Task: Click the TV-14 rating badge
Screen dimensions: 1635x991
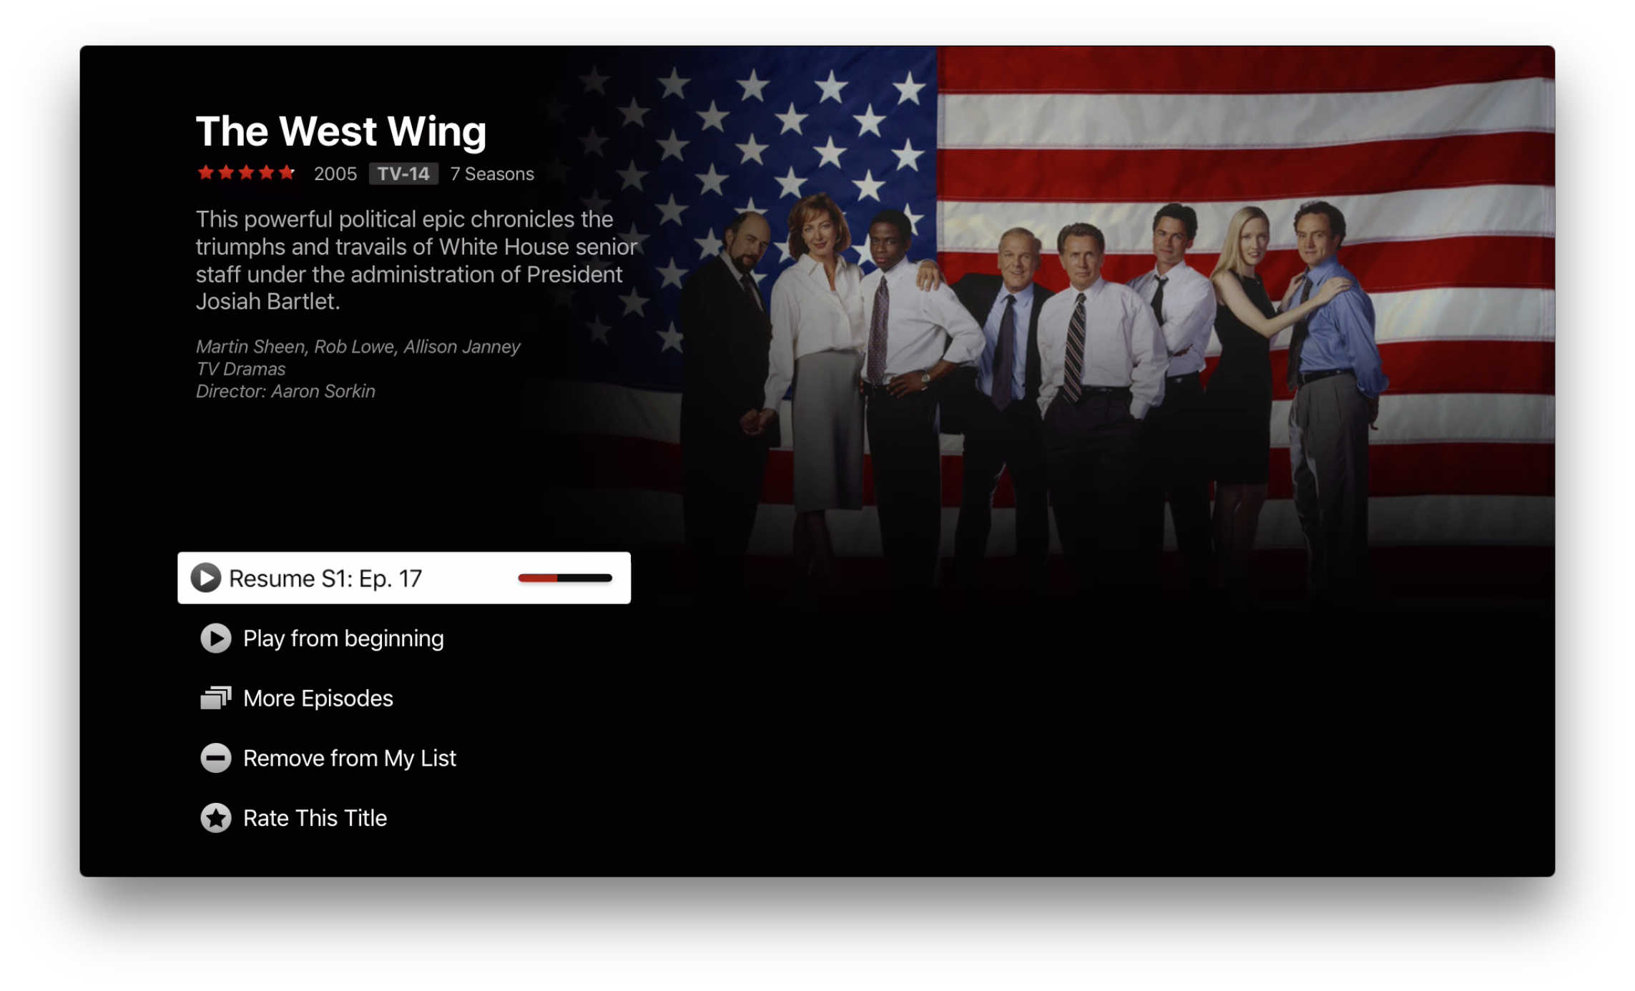Action: click(403, 174)
